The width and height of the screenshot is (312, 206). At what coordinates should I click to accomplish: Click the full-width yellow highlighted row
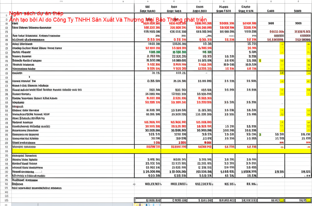161,151
